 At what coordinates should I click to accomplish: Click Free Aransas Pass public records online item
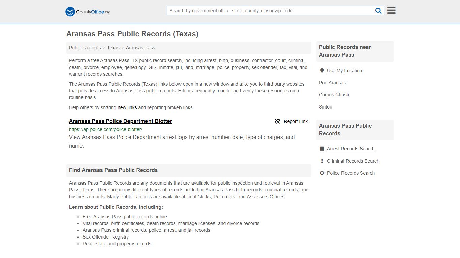click(x=125, y=217)
